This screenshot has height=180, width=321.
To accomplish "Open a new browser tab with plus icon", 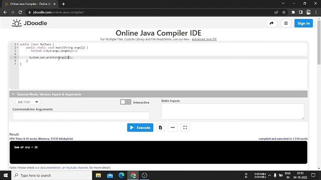I will tap(64, 4).
